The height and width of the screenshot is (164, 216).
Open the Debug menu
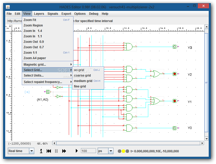coord(93,14)
